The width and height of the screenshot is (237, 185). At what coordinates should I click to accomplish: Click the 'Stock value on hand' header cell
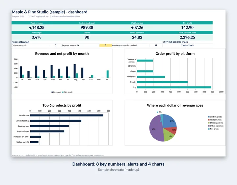(x=187, y=33)
